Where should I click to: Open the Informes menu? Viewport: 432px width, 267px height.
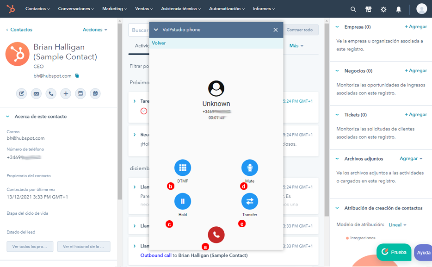tap(264, 9)
